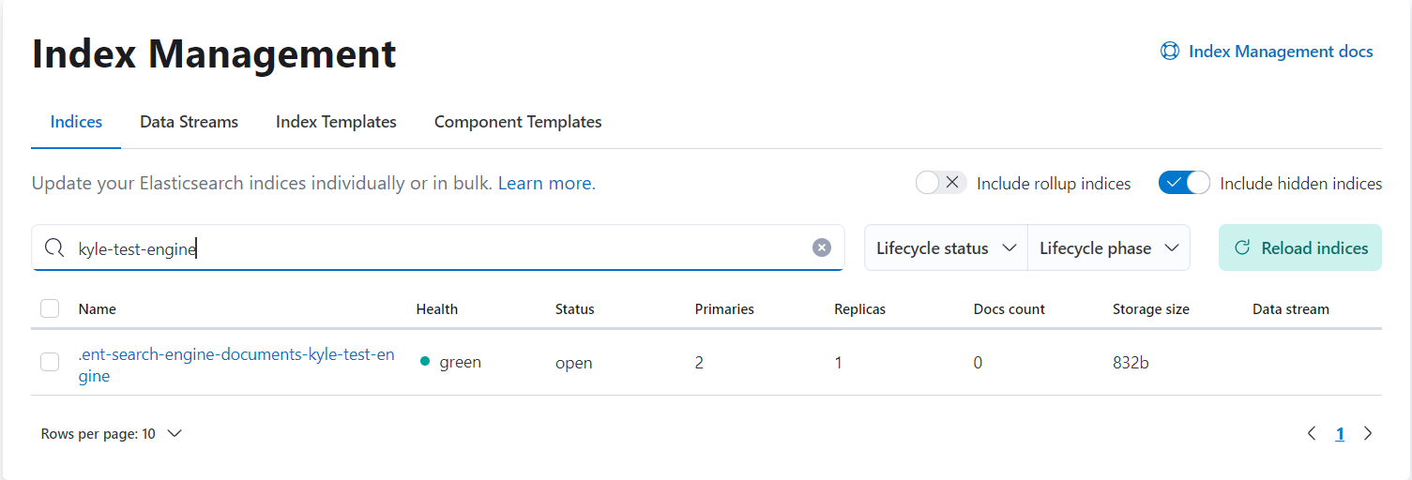Switch to the Data Streams tab
Screen dimensions: 1412x480
pos(189,122)
